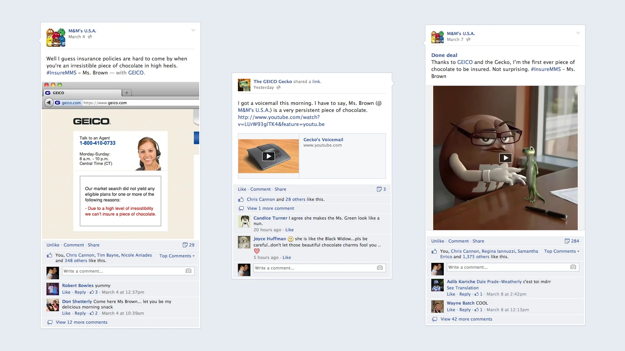Click camera icon in March 7 post comment box
Screen dimensions: 625x351
573,267
